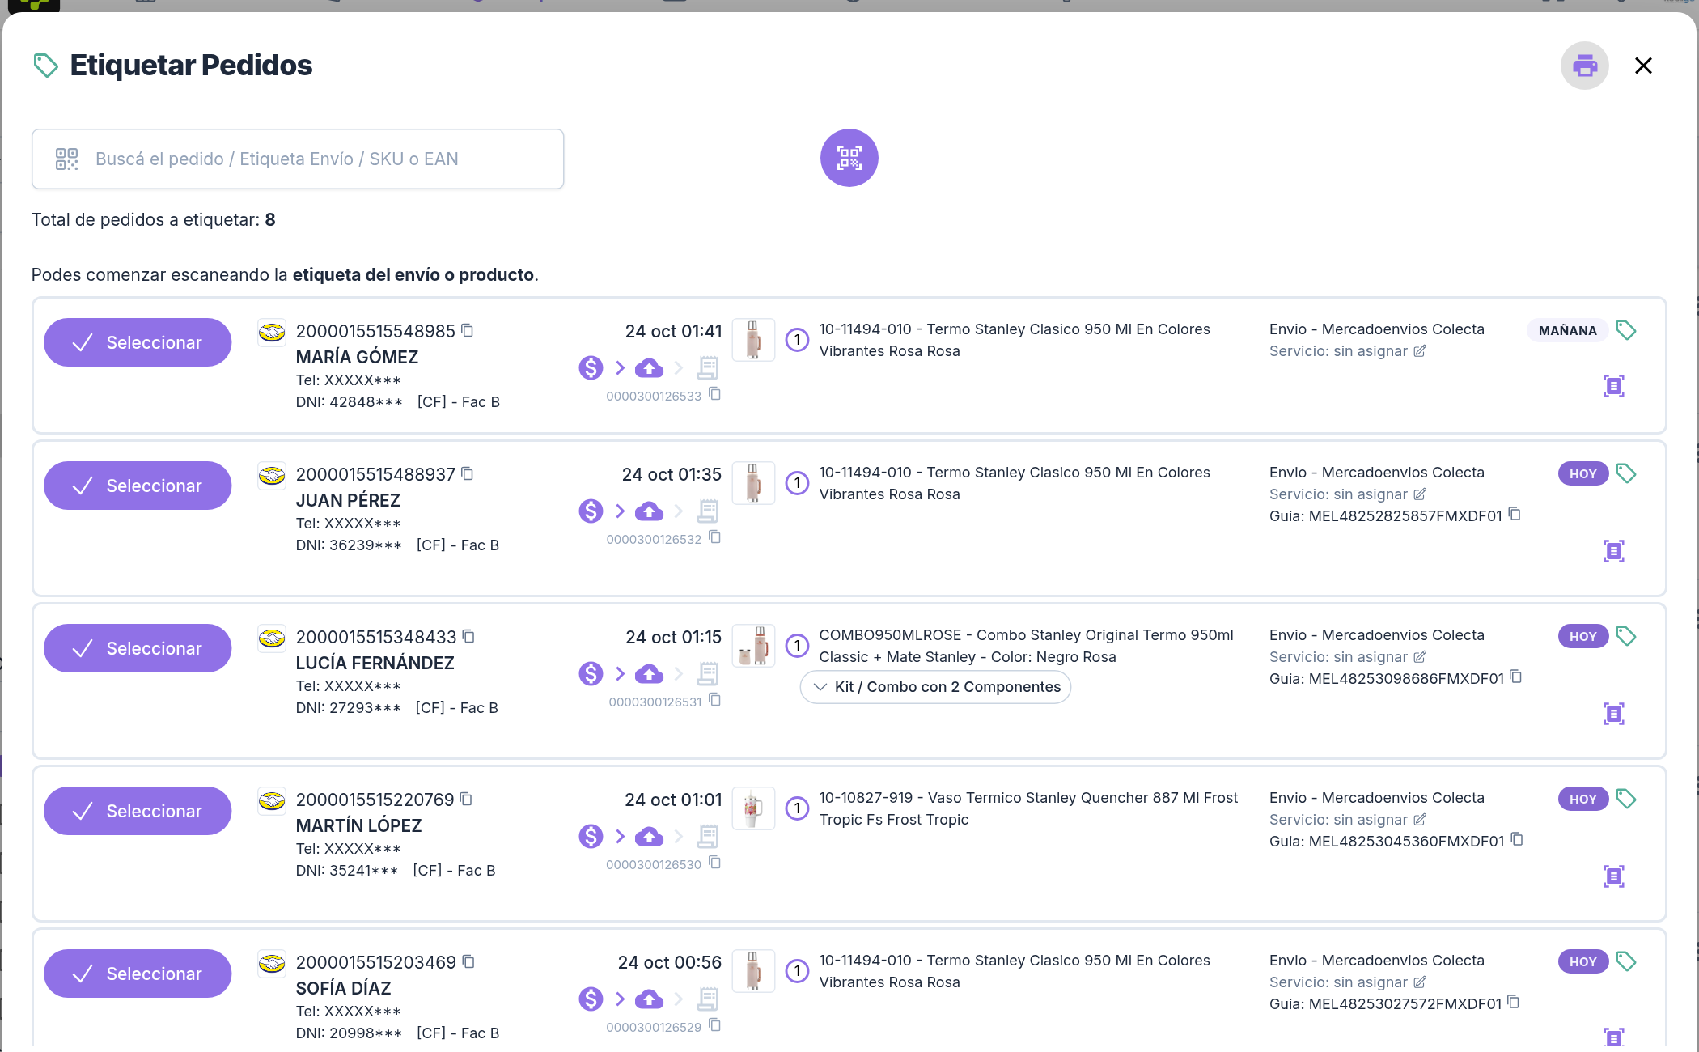Open Combo Stanley product thumbnail
This screenshot has height=1052, width=1699.
coord(753,646)
